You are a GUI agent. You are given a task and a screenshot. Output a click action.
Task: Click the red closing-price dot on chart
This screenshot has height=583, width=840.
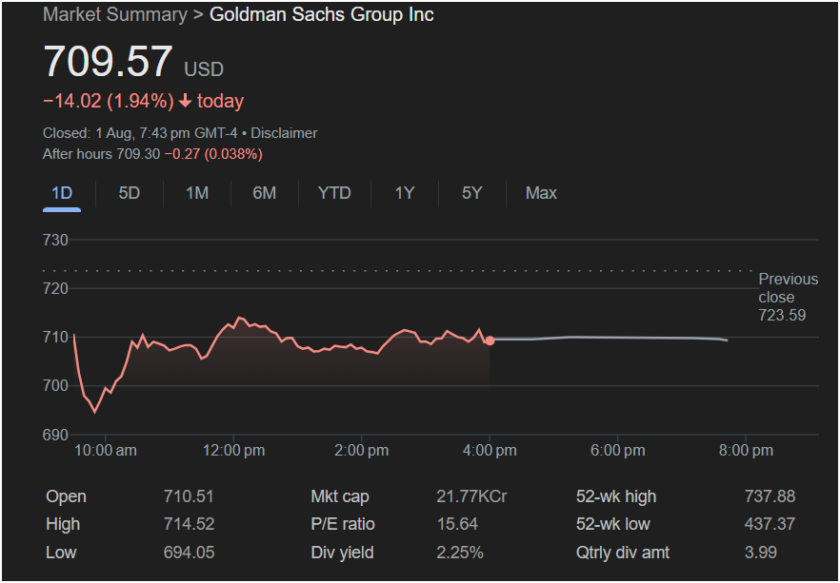pos(490,340)
